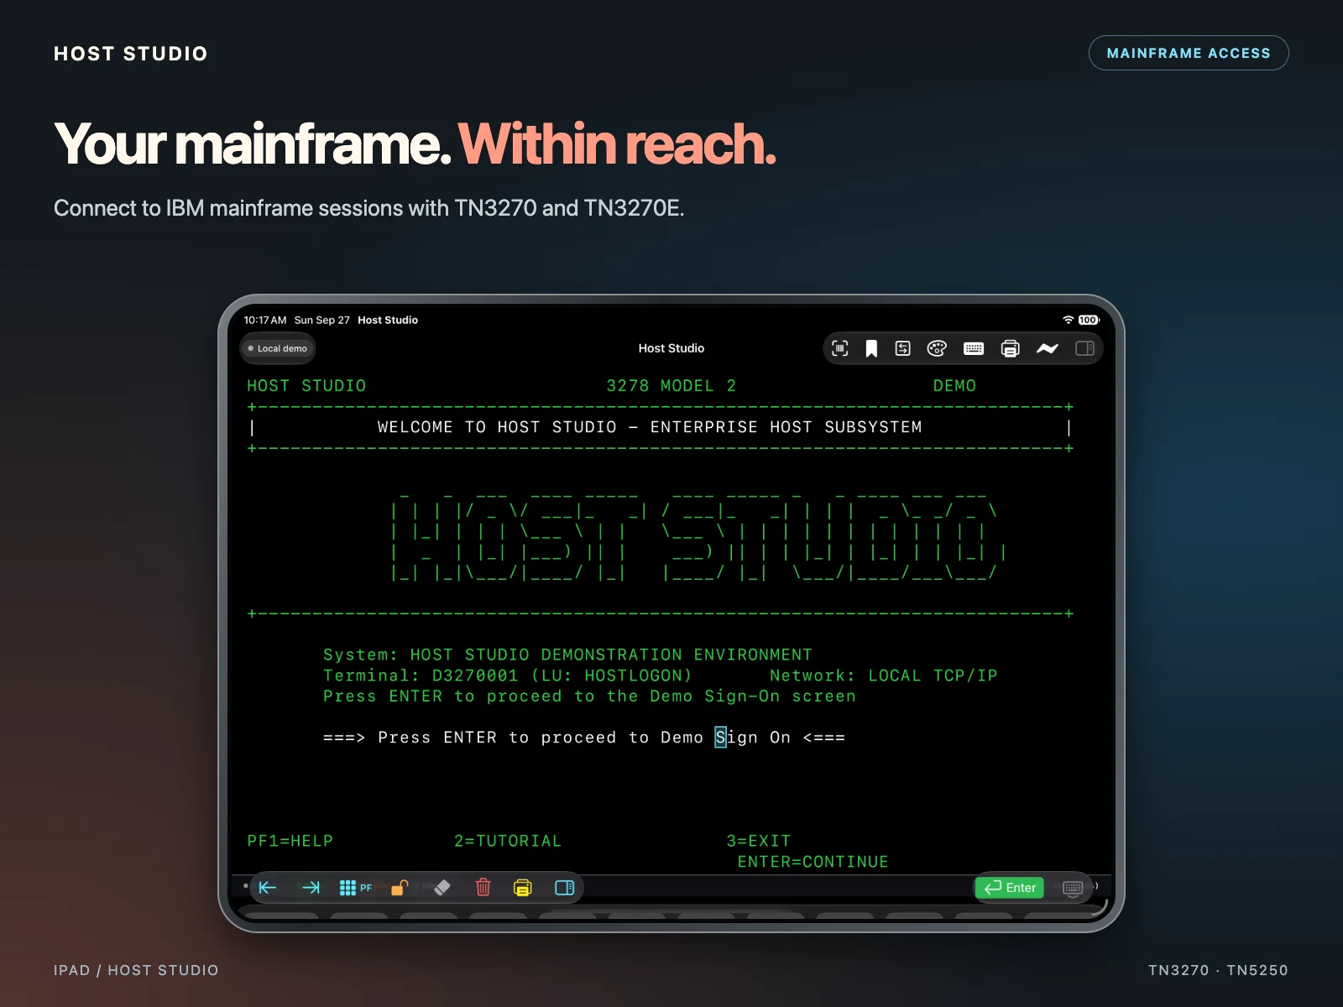The image size is (1343, 1007).
Task: Click the cursor at 'Sign On' field
Action: (720, 737)
